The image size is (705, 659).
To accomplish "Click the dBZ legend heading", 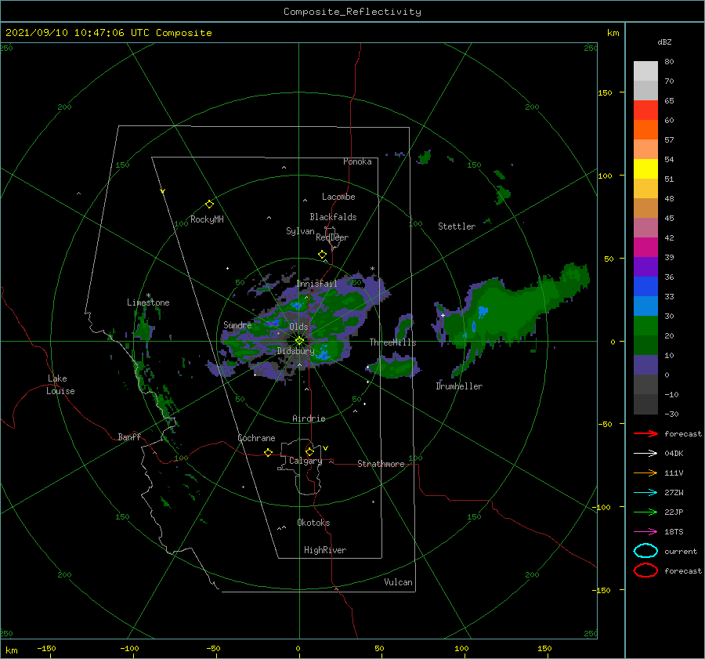I will tap(664, 42).
